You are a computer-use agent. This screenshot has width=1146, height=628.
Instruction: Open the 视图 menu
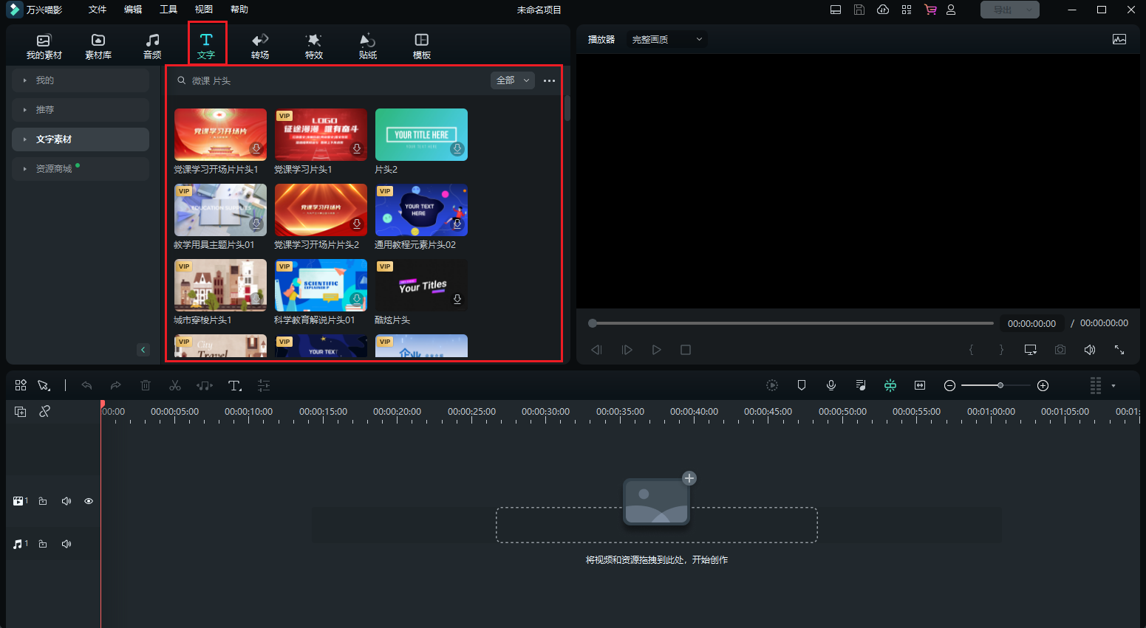tap(204, 10)
